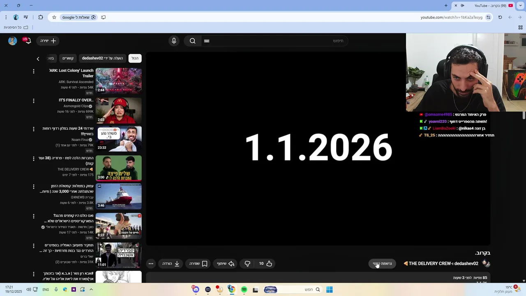Open the YouTube notifications bell
The width and height of the screenshot is (526, 296).
pyautogui.click(x=27, y=41)
